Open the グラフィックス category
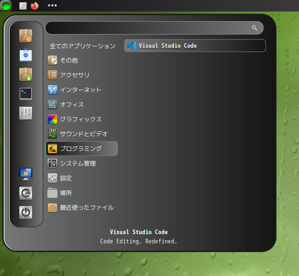 [x=81, y=119]
